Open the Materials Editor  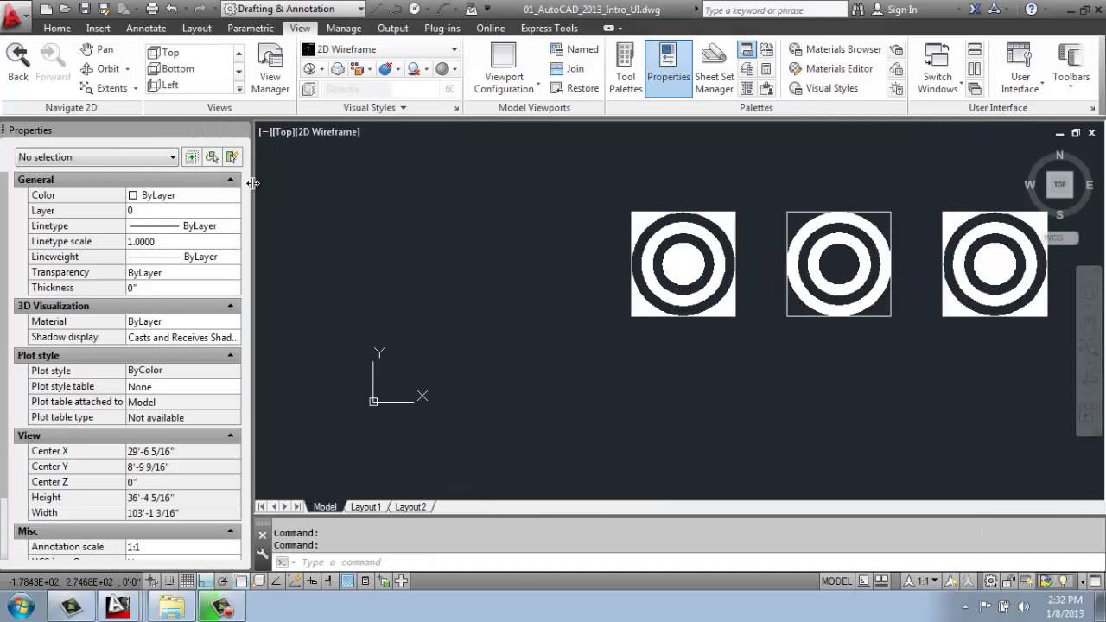pyautogui.click(x=830, y=68)
